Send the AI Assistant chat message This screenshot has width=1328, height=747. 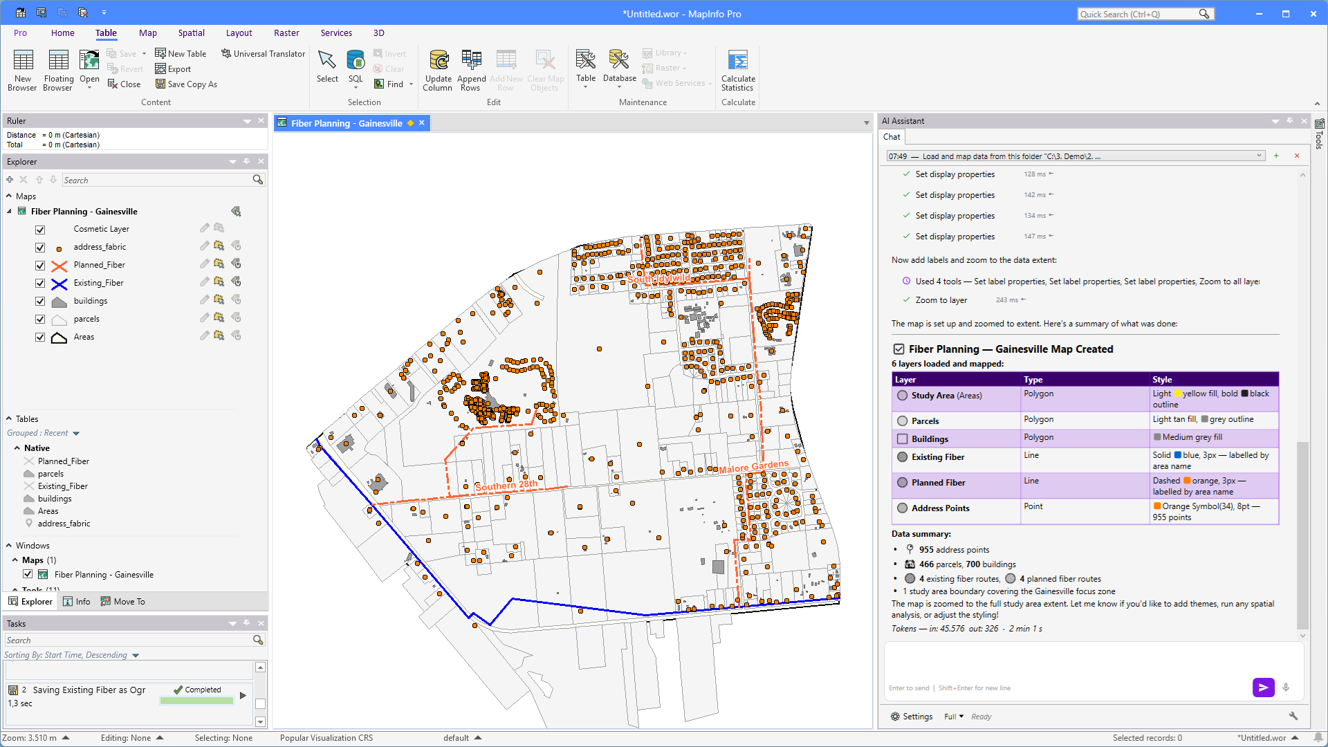pyautogui.click(x=1263, y=687)
